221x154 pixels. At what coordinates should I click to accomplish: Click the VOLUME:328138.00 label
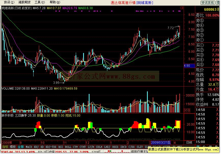click(16, 89)
